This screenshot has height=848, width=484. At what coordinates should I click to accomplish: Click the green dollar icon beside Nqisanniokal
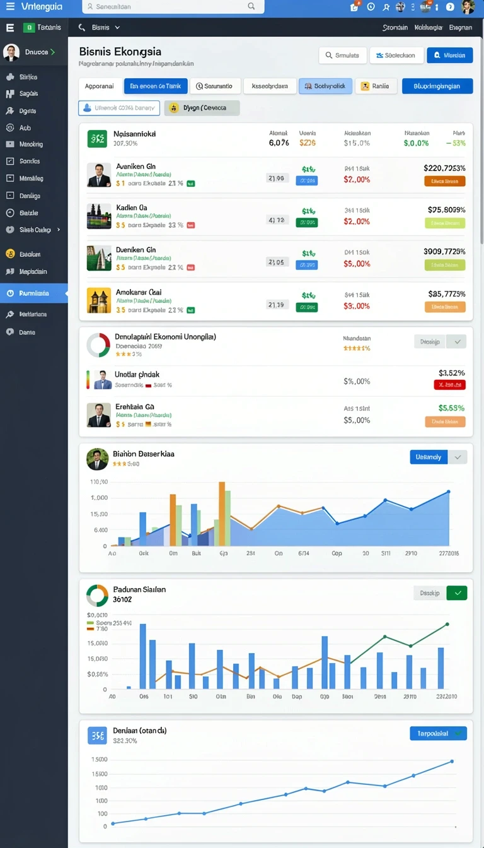click(97, 139)
